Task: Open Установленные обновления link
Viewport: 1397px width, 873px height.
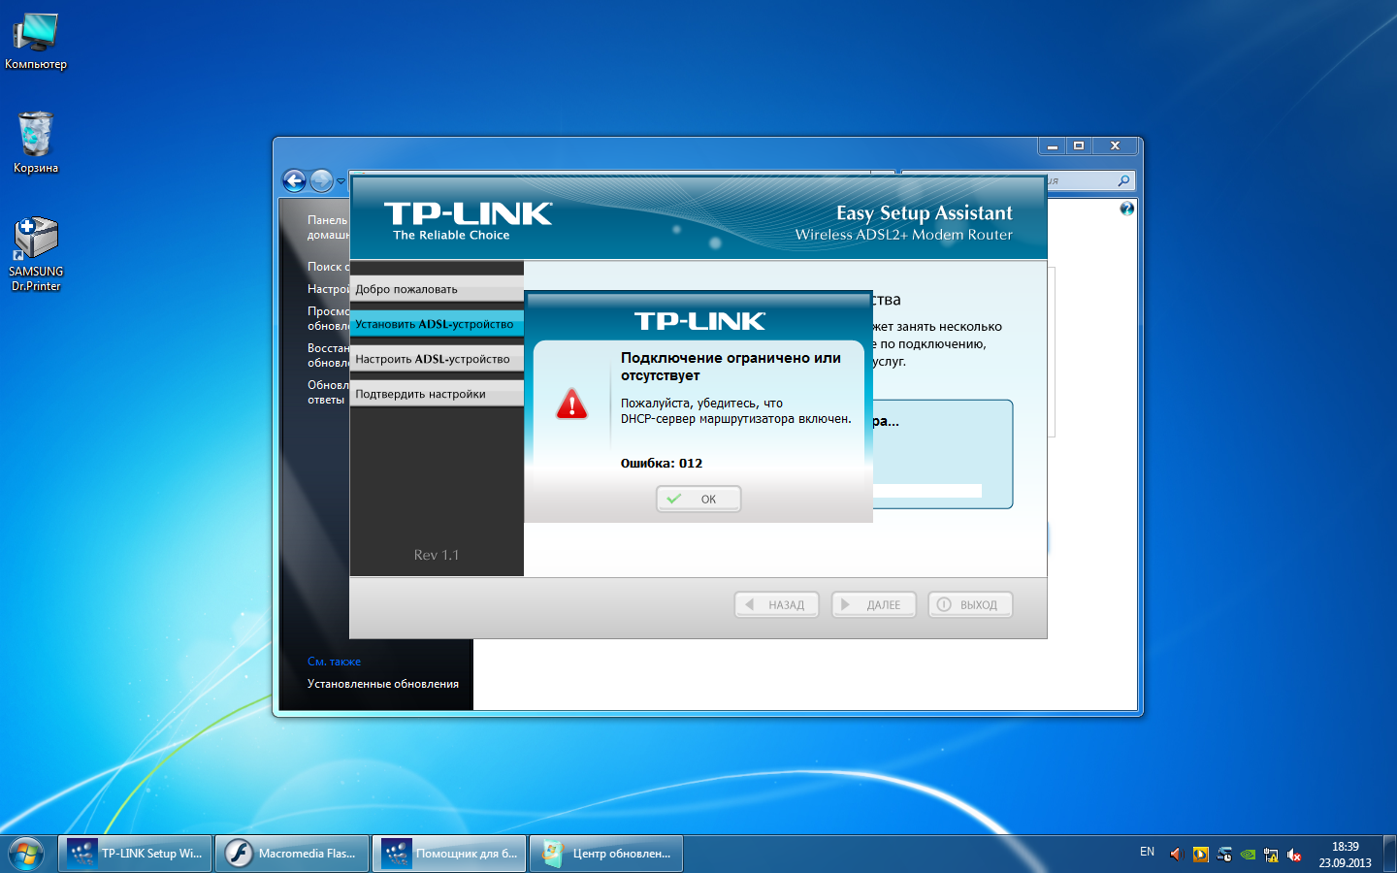Action: coord(382,684)
